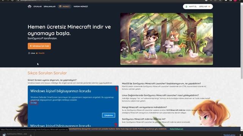The width and height of the screenshot is (243, 136).
Task: Click the Windows kişisel bilgisayarınızı korudu SmartScreen image
Action: click(x=73, y=106)
